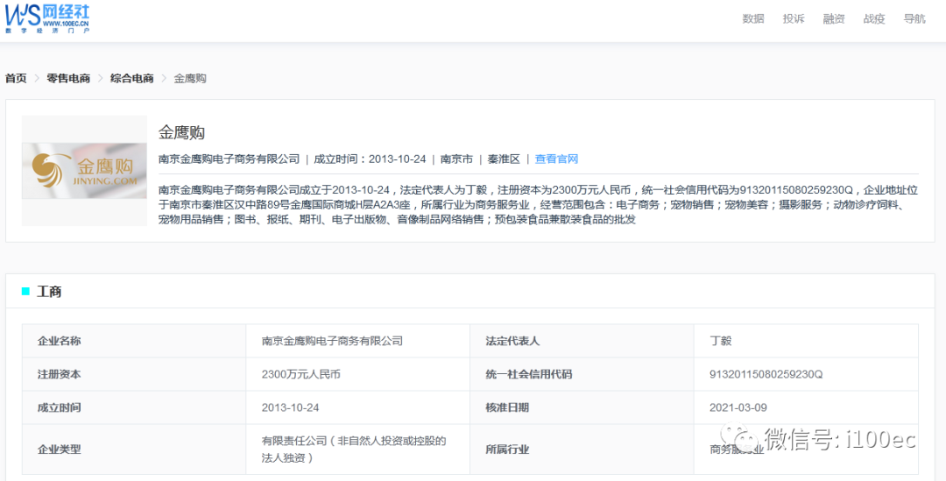This screenshot has width=946, height=481.
Task: Click the 成立时间 table label
Action: click(60, 407)
